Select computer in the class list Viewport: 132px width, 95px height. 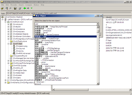pos(66,64)
